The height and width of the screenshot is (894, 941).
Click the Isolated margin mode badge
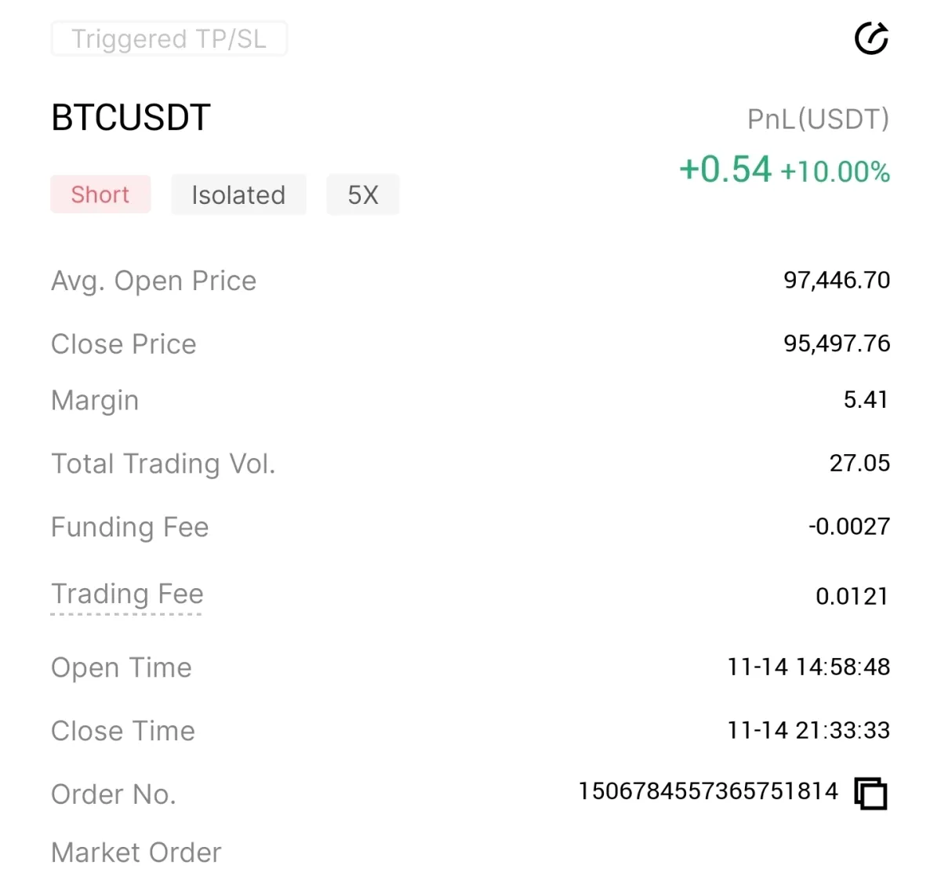click(238, 194)
